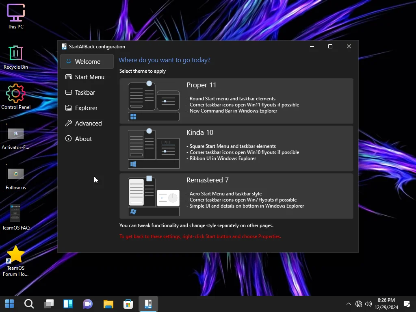This screenshot has width=416, height=312.
Task: Click 'Select theme to apply' label
Action: click(143, 71)
